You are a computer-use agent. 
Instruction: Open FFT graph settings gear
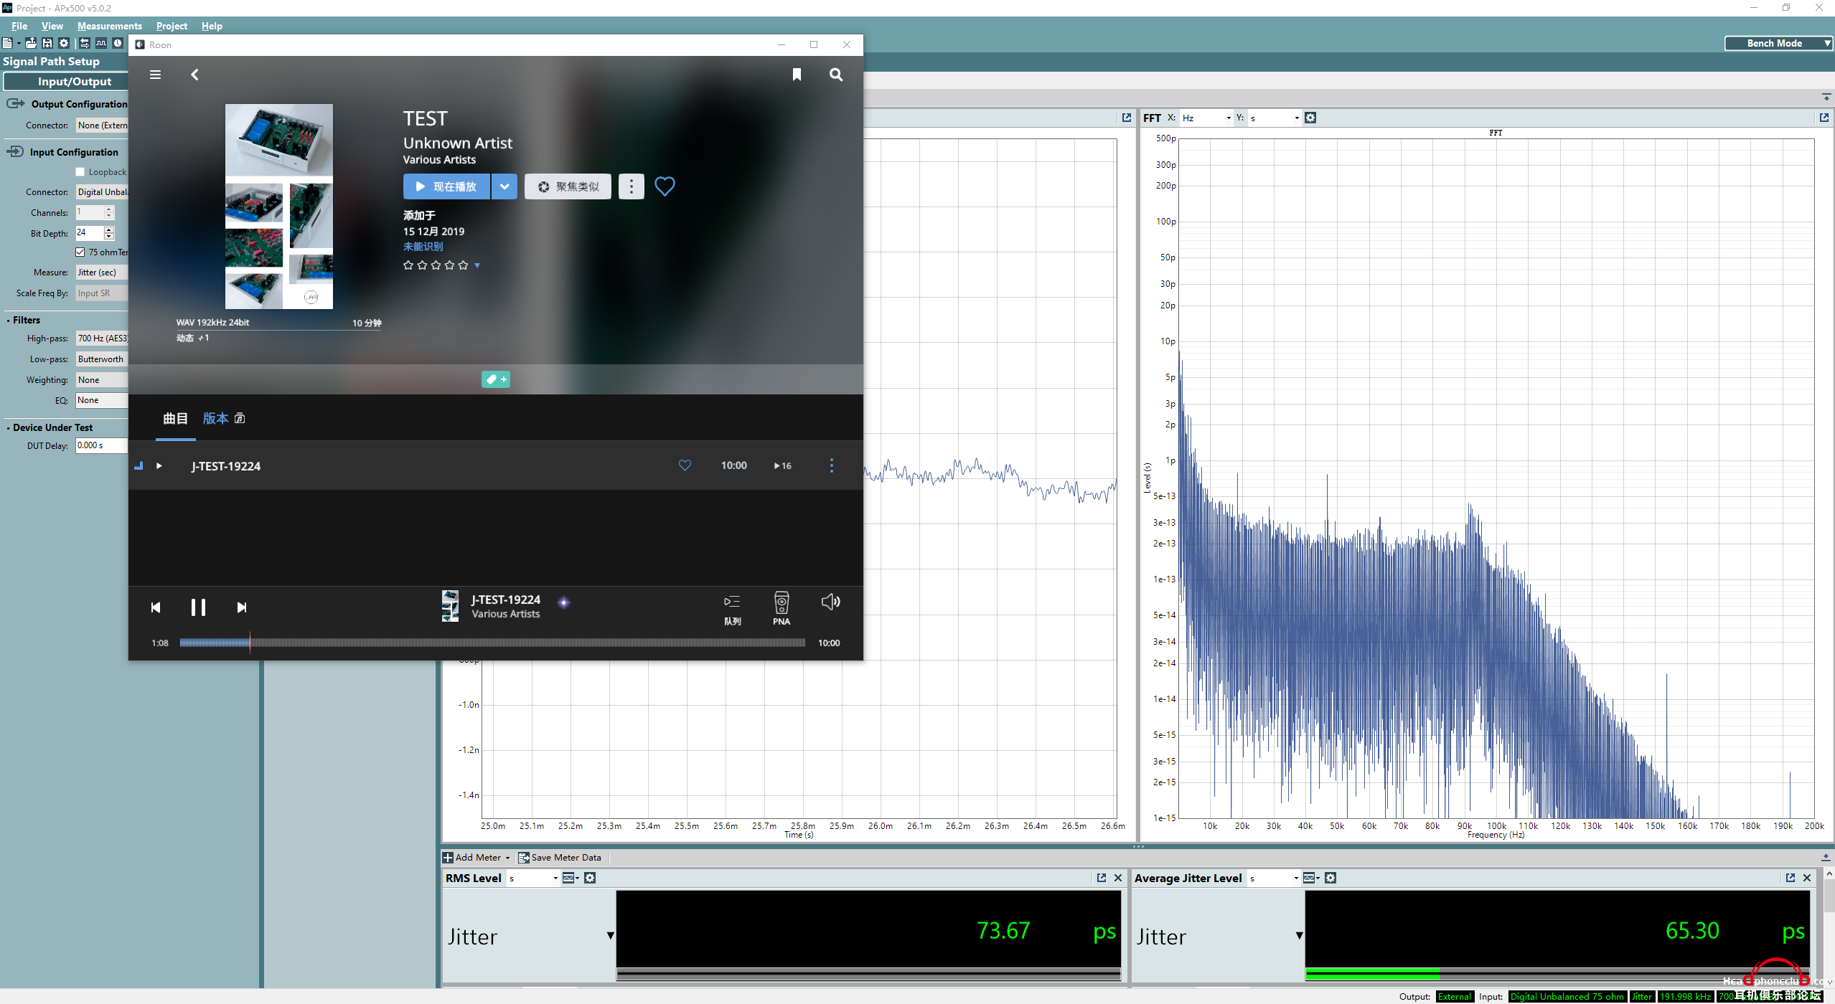pos(1310,118)
